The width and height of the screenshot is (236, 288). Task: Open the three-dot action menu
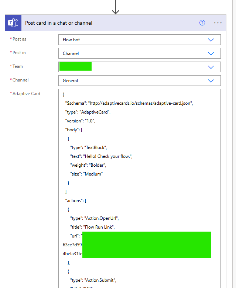218,23
